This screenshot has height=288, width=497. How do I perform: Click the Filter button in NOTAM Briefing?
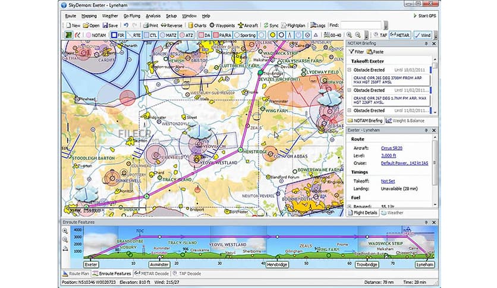[356, 52]
